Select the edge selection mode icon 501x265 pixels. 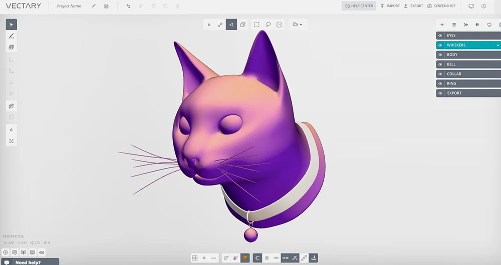pyautogui.click(x=220, y=24)
